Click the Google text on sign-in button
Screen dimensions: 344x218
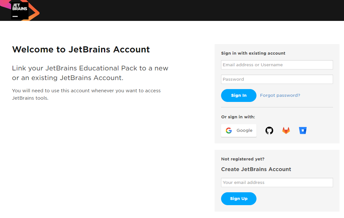tap(245, 131)
